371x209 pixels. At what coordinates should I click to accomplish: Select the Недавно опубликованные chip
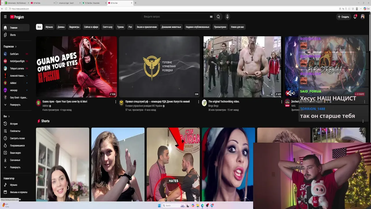coord(197,27)
